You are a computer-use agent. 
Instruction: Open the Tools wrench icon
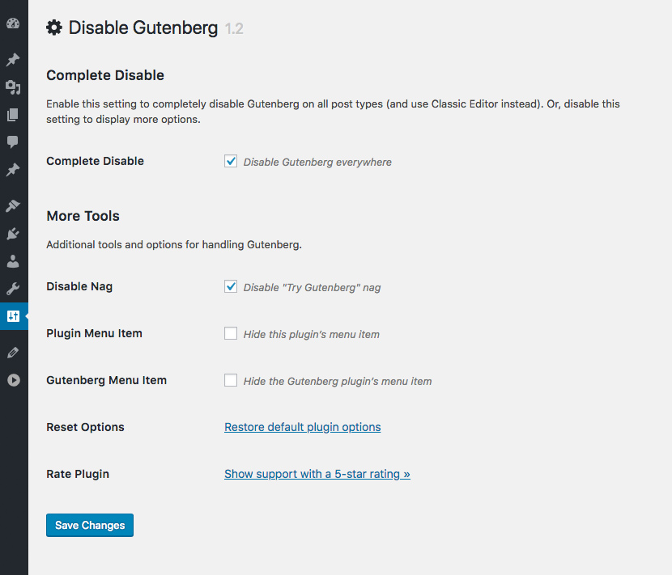coord(13,289)
